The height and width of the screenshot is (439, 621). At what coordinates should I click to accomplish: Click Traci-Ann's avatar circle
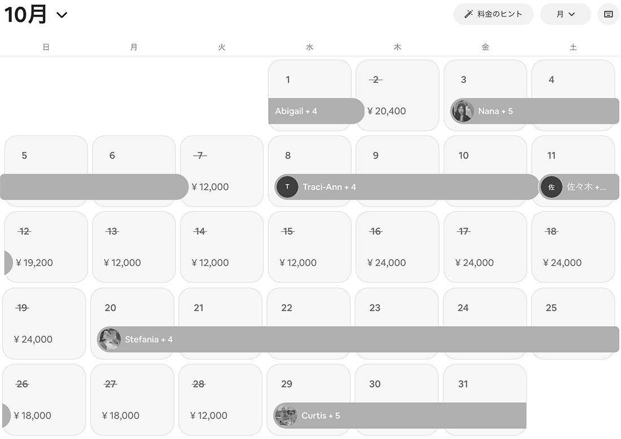[287, 187]
